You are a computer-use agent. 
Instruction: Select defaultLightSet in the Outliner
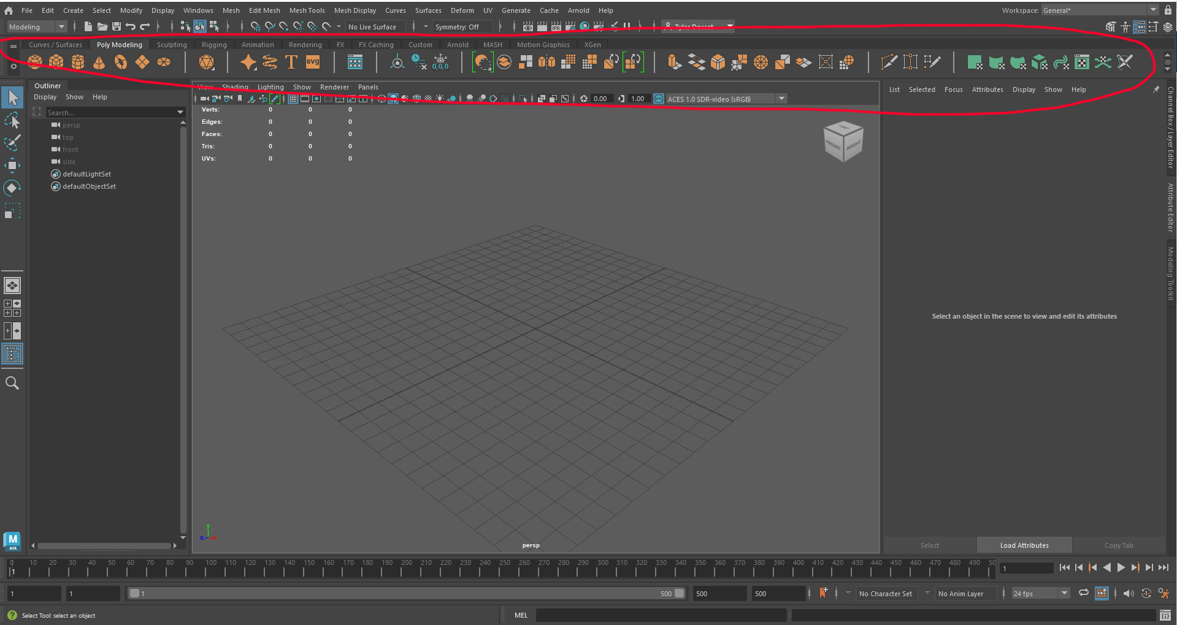click(x=87, y=174)
